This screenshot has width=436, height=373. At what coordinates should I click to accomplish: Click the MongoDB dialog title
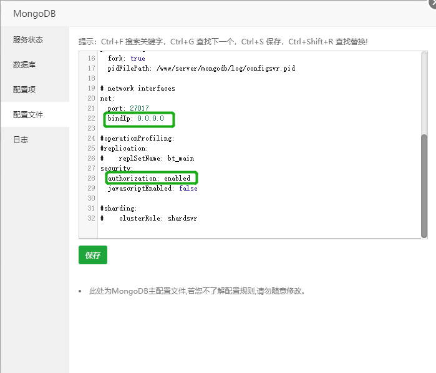[x=34, y=13]
